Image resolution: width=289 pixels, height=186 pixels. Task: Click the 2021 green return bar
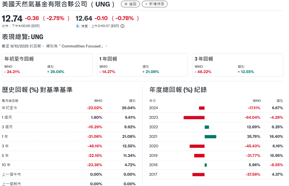pyautogui.click(x=210, y=137)
